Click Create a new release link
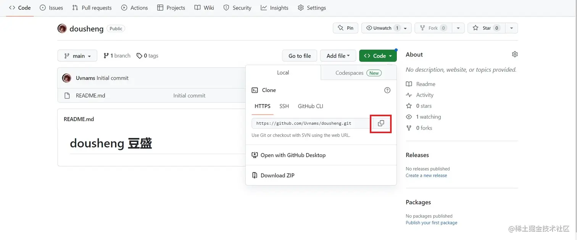This screenshot has height=240, width=577. click(426, 176)
